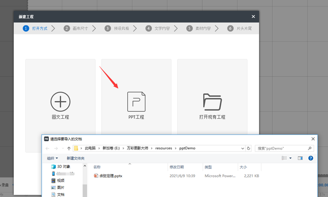Click 新加卷 (E:) in address path

111,148
